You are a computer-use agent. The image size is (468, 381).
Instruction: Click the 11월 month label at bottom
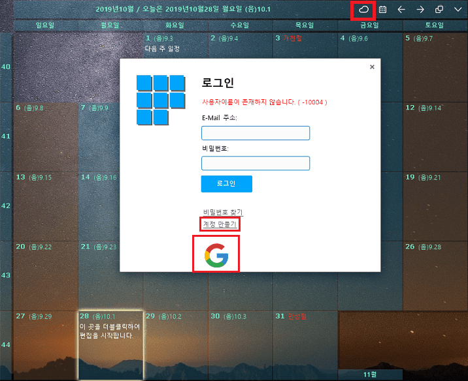[x=370, y=374]
